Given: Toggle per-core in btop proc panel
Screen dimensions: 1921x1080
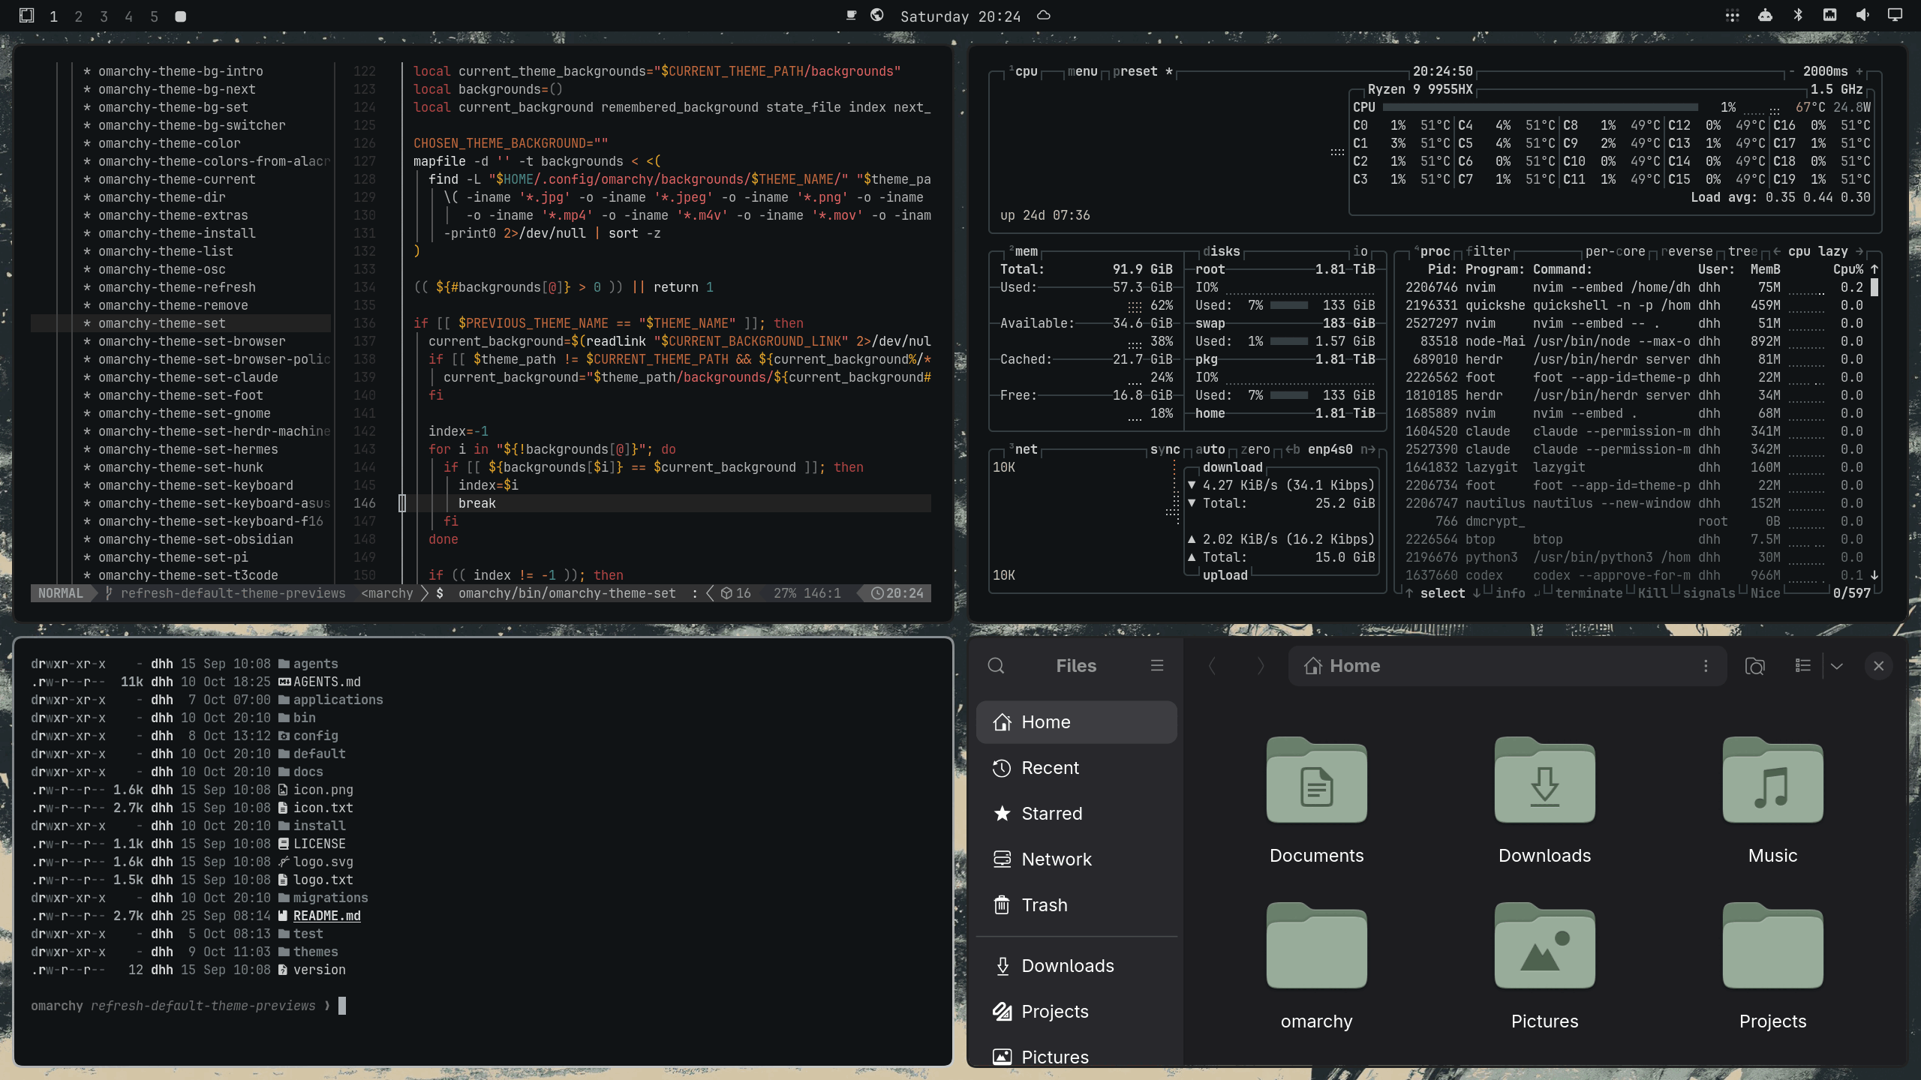Looking at the screenshot, I should [x=1615, y=251].
